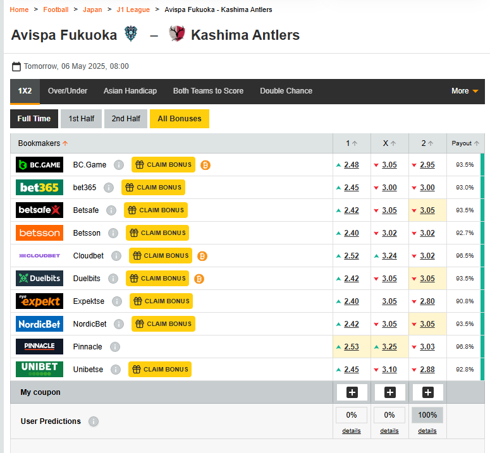Sort by Payout column
The image size is (490, 453).
click(465, 143)
